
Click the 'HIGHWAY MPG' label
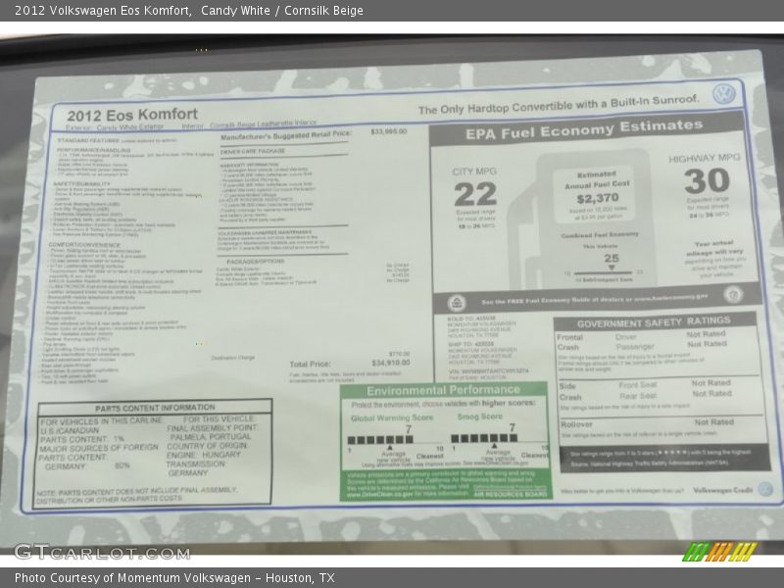tap(705, 158)
